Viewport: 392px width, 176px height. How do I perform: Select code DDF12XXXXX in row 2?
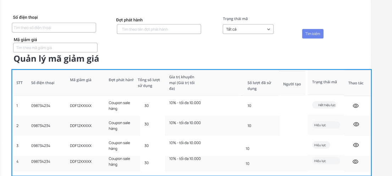(x=81, y=126)
